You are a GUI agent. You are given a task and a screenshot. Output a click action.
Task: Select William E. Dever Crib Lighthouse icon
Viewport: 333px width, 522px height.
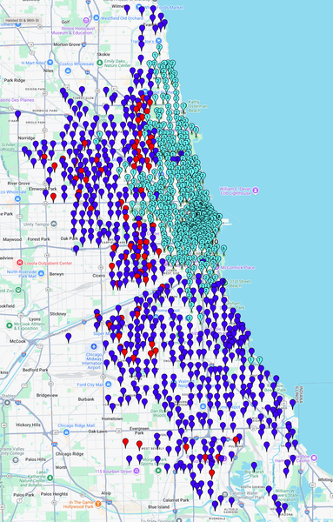[256, 191]
